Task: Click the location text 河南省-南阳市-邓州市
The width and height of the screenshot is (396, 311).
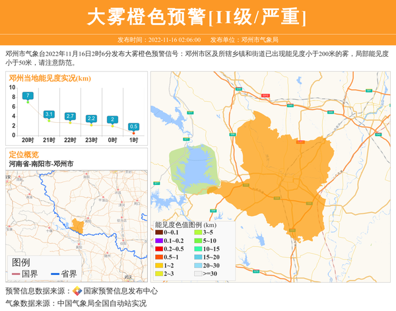Action: 41,164
